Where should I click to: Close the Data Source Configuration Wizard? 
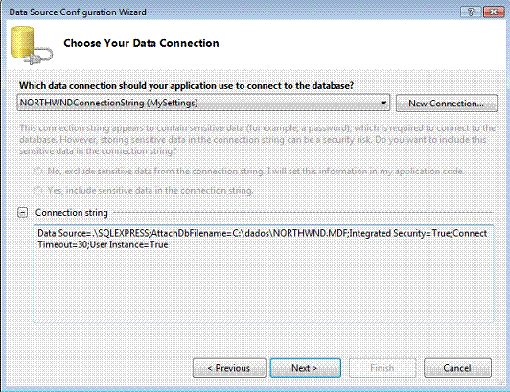[x=494, y=12]
